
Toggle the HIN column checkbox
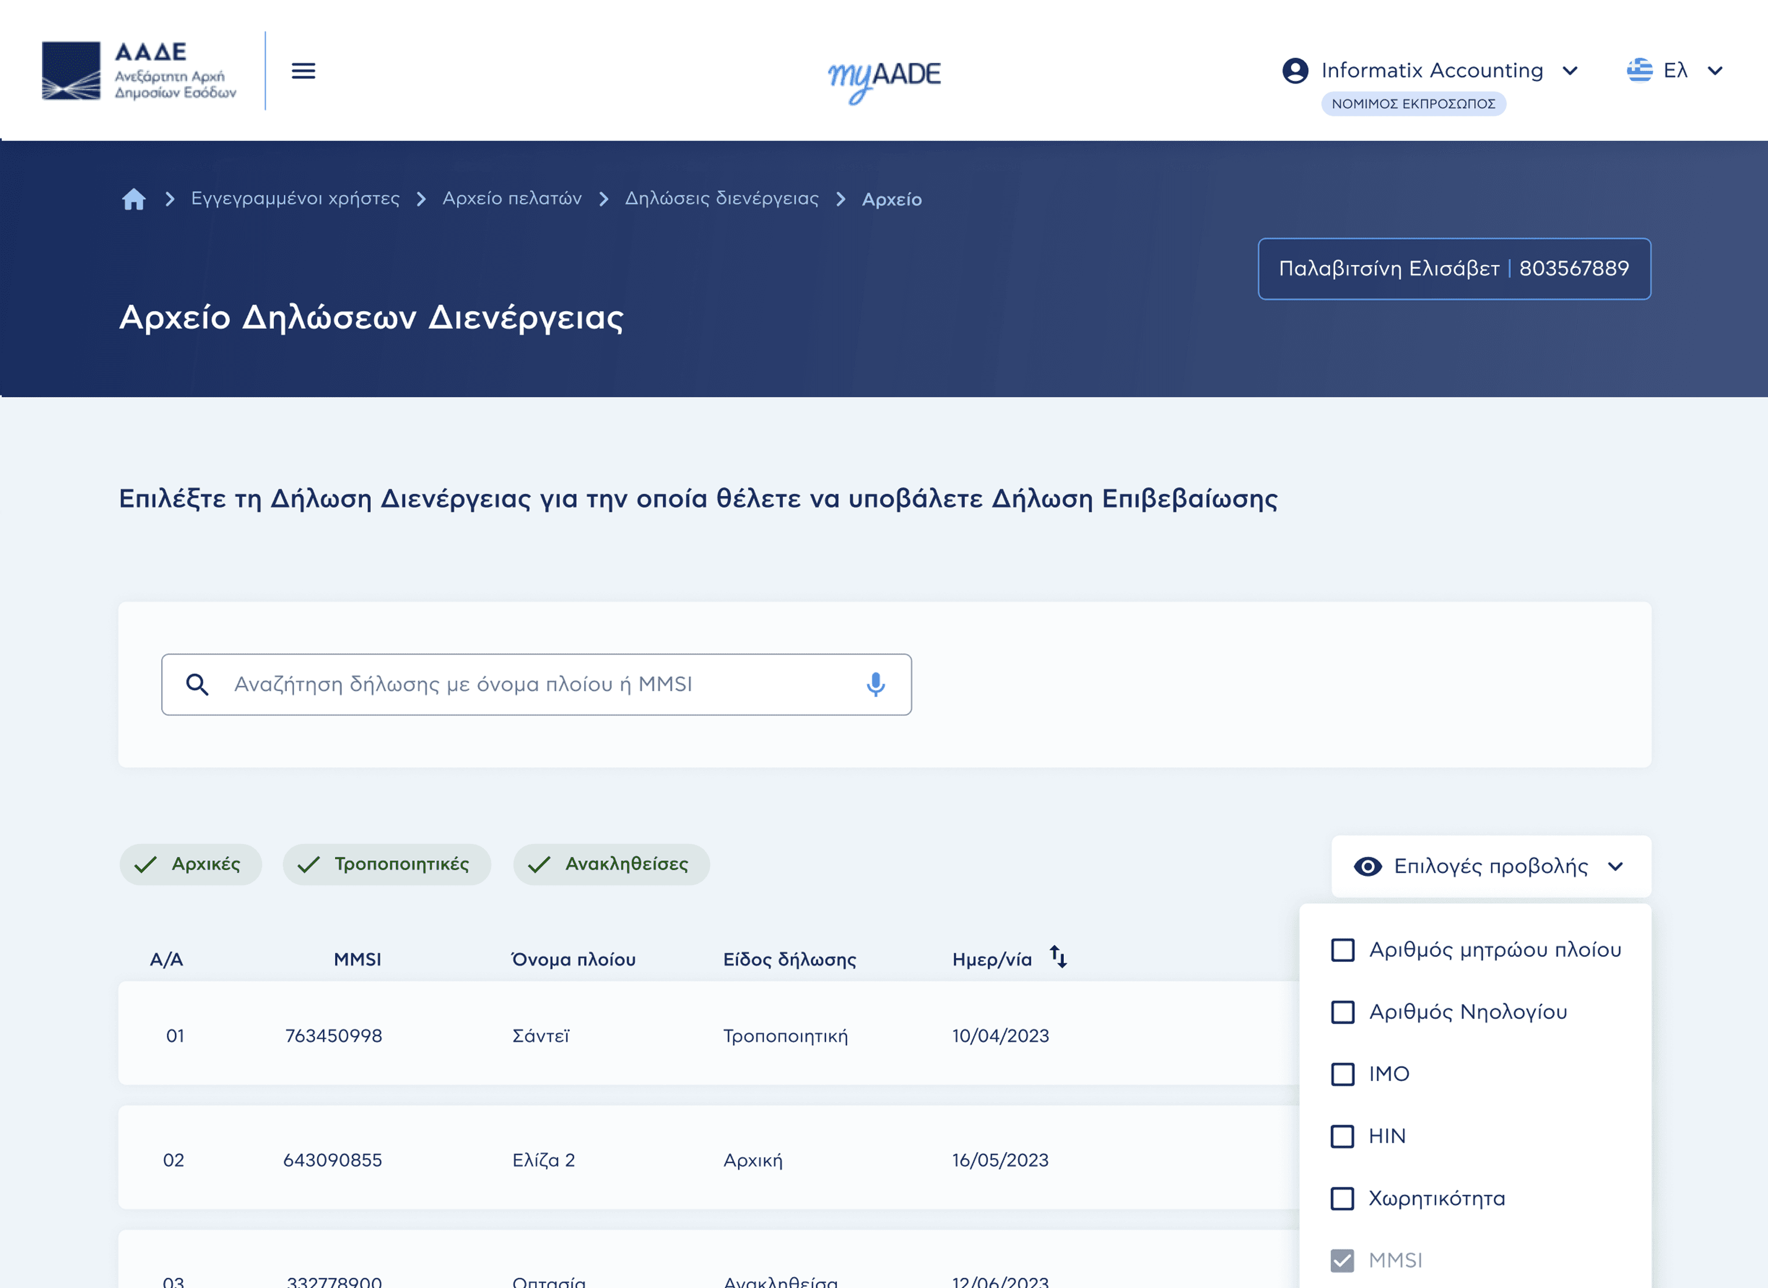tap(1343, 1136)
